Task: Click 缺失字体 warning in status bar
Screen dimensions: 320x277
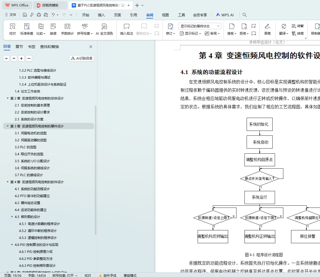Action: [108, 275]
